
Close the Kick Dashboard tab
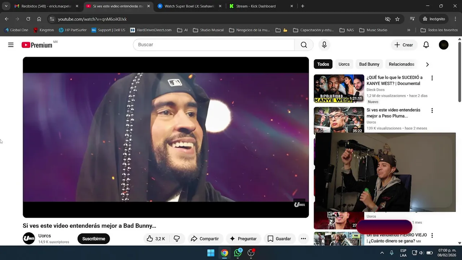click(292, 6)
